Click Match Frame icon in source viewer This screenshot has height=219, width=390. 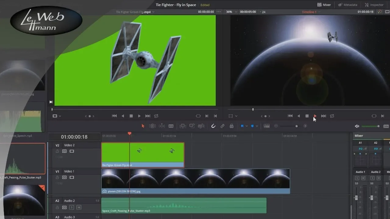198,116
